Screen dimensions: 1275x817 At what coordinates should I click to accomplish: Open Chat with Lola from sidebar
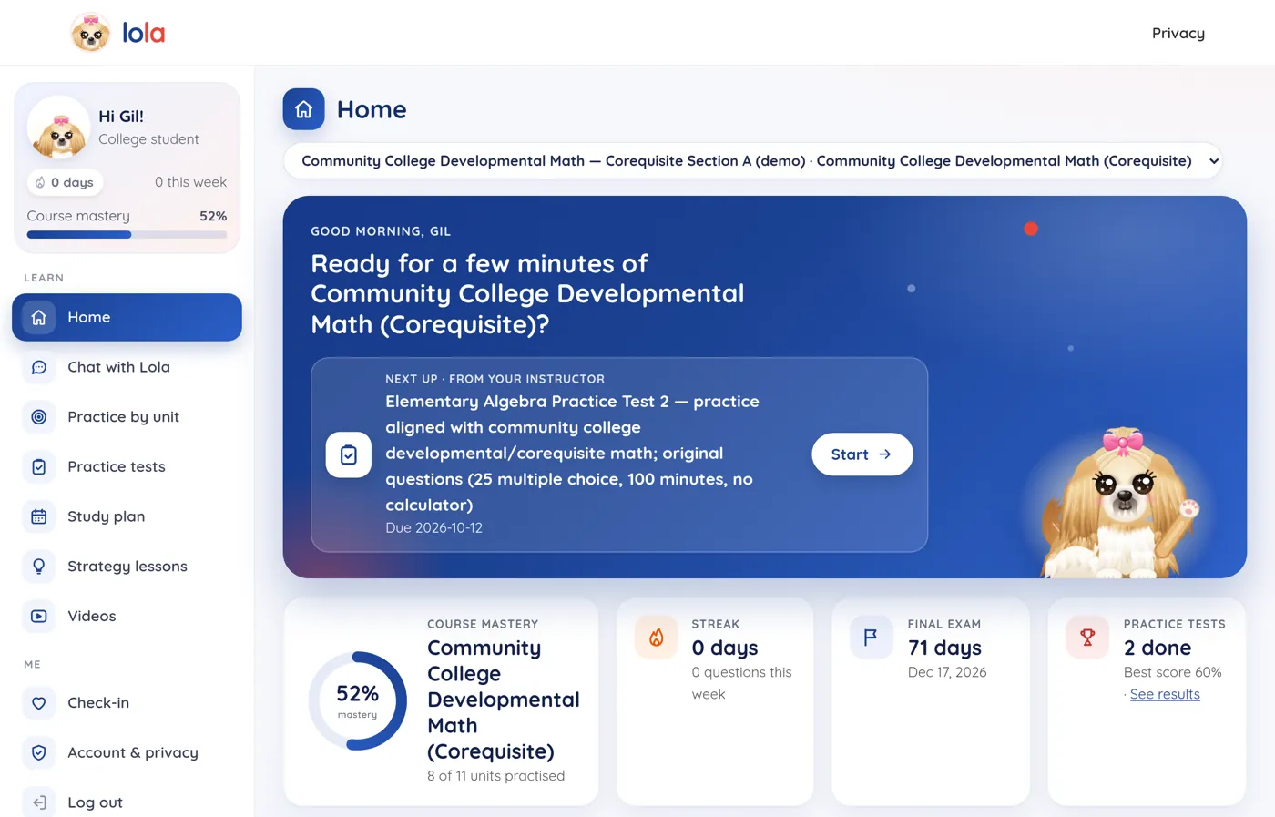coord(127,367)
